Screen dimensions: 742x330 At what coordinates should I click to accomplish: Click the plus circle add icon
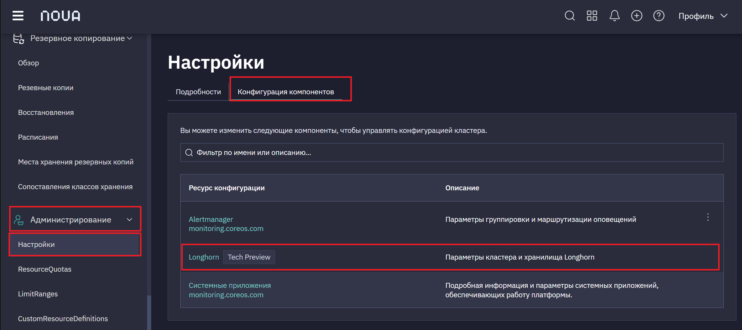pos(637,16)
